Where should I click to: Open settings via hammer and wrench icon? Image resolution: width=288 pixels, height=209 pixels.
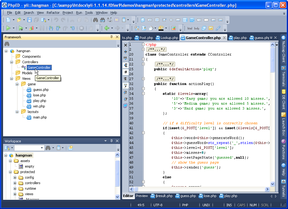[x=137, y=28]
